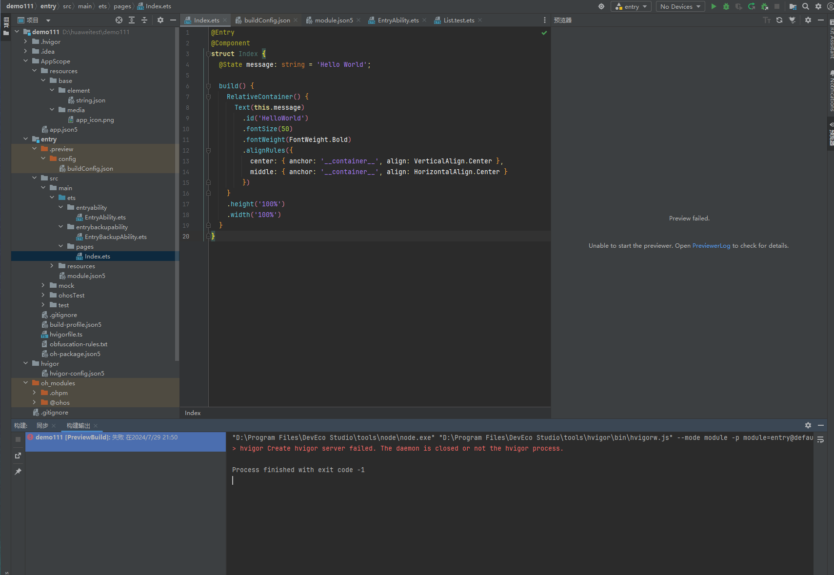Viewport: 834px width, 575px height.
Task: Close the Index.ets editor tab
Action: (x=225, y=20)
